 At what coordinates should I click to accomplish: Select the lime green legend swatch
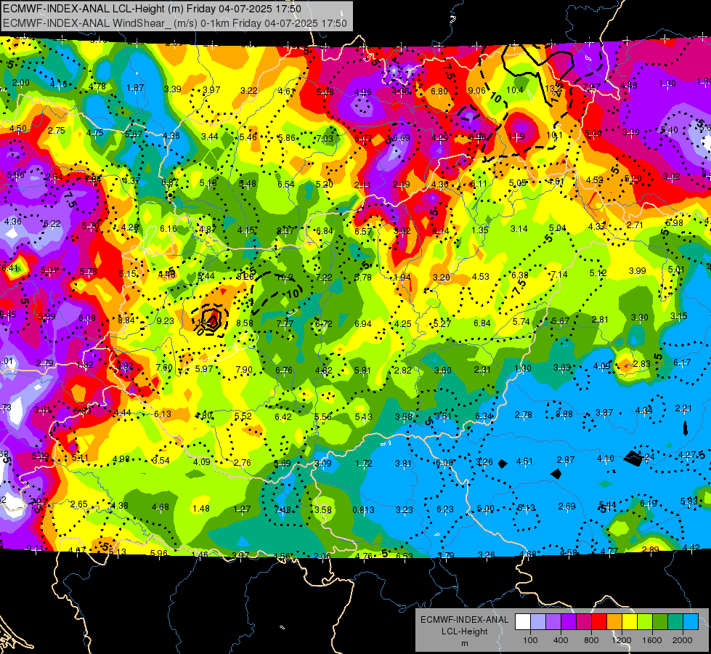click(x=645, y=621)
